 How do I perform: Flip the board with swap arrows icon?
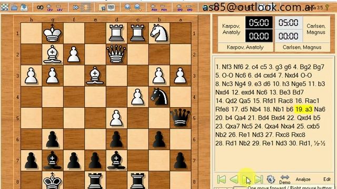[x=86, y=7]
